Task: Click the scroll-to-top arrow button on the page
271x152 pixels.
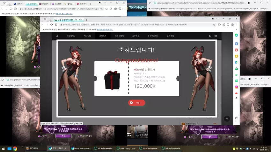Action: coord(227,119)
